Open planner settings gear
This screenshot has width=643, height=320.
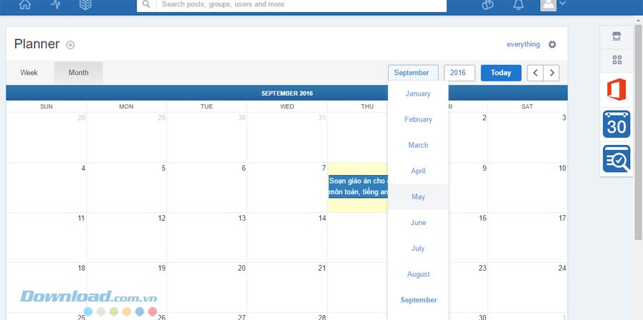coord(552,44)
